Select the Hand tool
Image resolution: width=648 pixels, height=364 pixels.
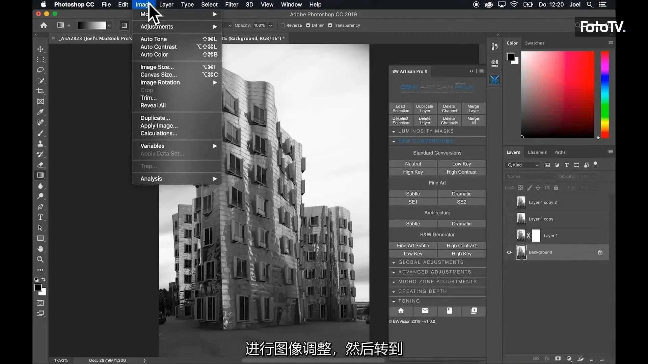(x=40, y=249)
